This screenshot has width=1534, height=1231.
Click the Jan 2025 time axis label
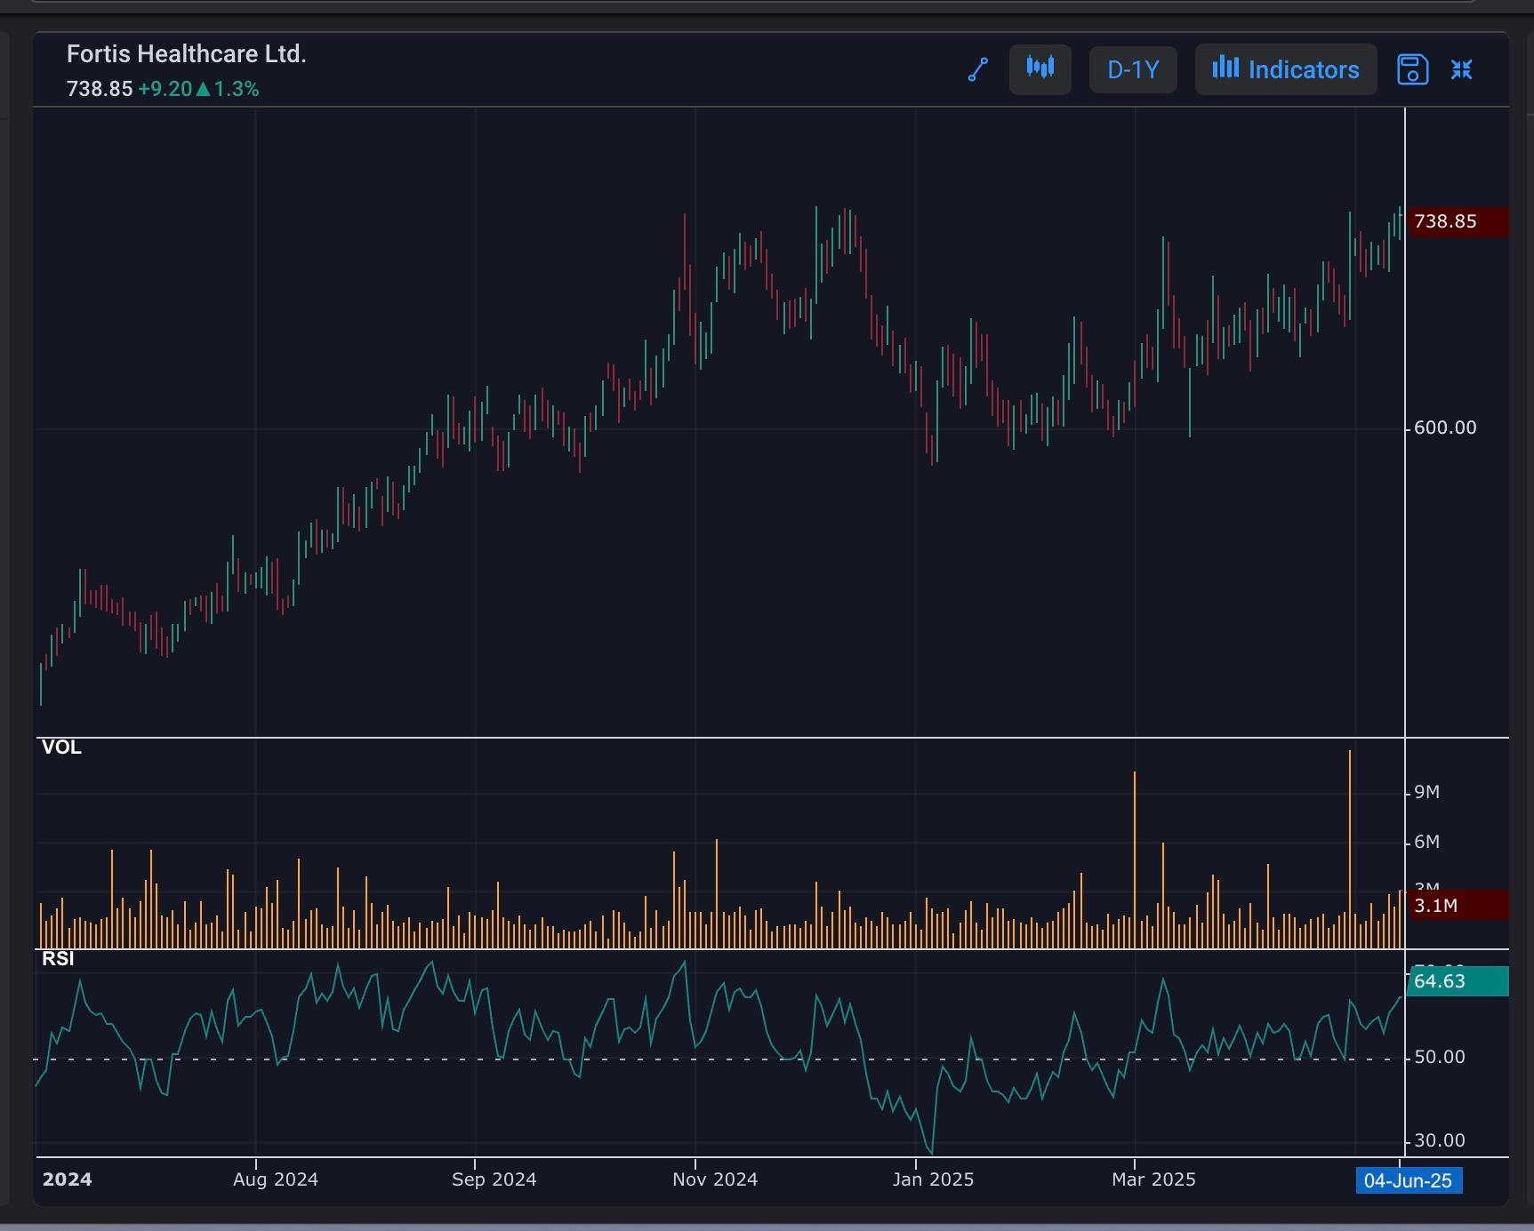click(x=933, y=1179)
